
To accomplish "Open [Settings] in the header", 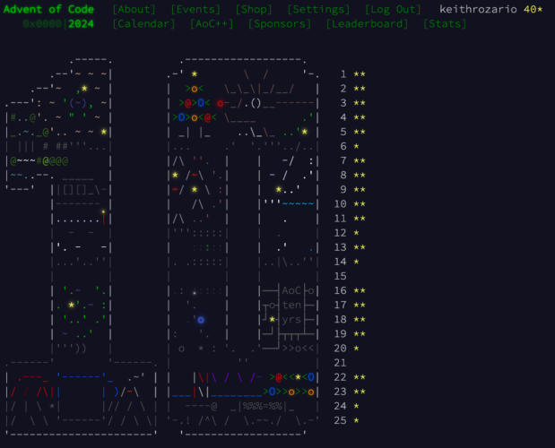I will coord(318,9).
